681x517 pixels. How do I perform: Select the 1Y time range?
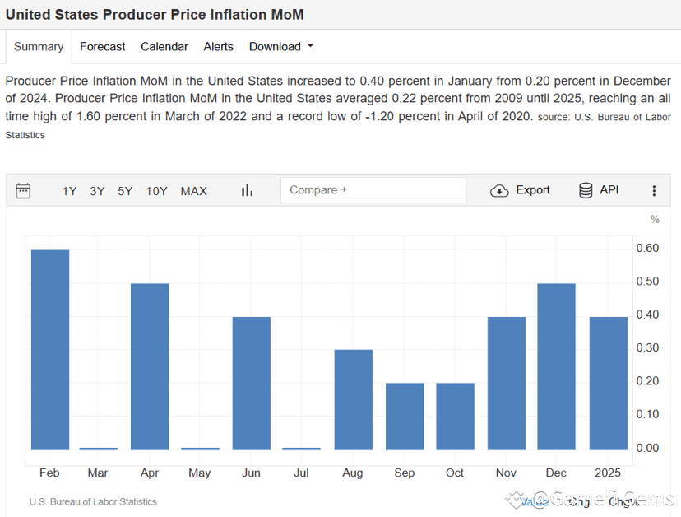tap(69, 190)
